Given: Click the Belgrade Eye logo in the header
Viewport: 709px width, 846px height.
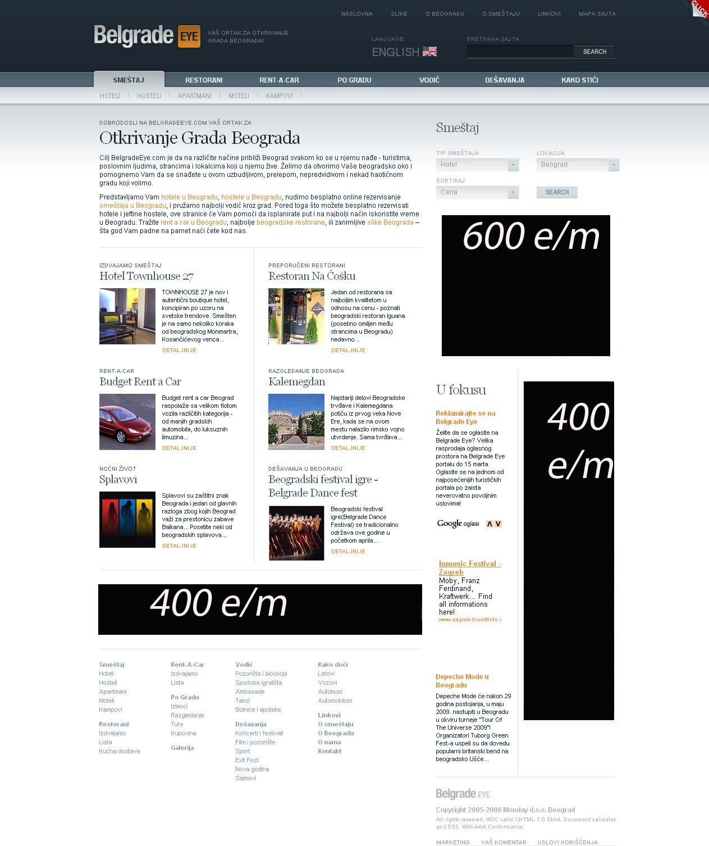Looking at the screenshot, I should [147, 36].
